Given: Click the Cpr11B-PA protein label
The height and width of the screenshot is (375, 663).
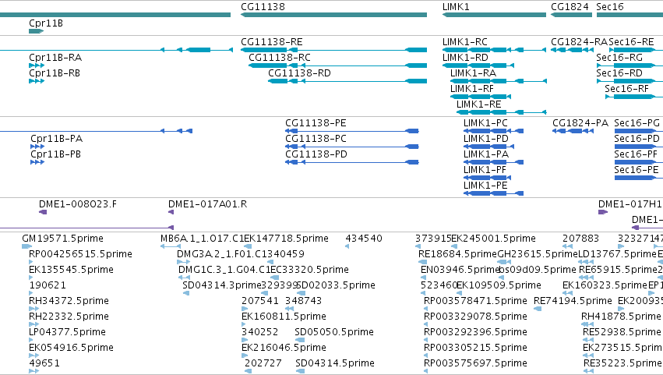Looking at the screenshot, I should point(56,139).
